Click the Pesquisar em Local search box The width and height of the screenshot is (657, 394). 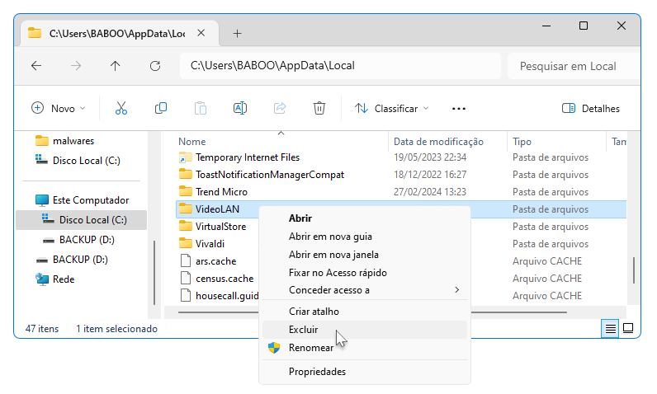click(574, 66)
